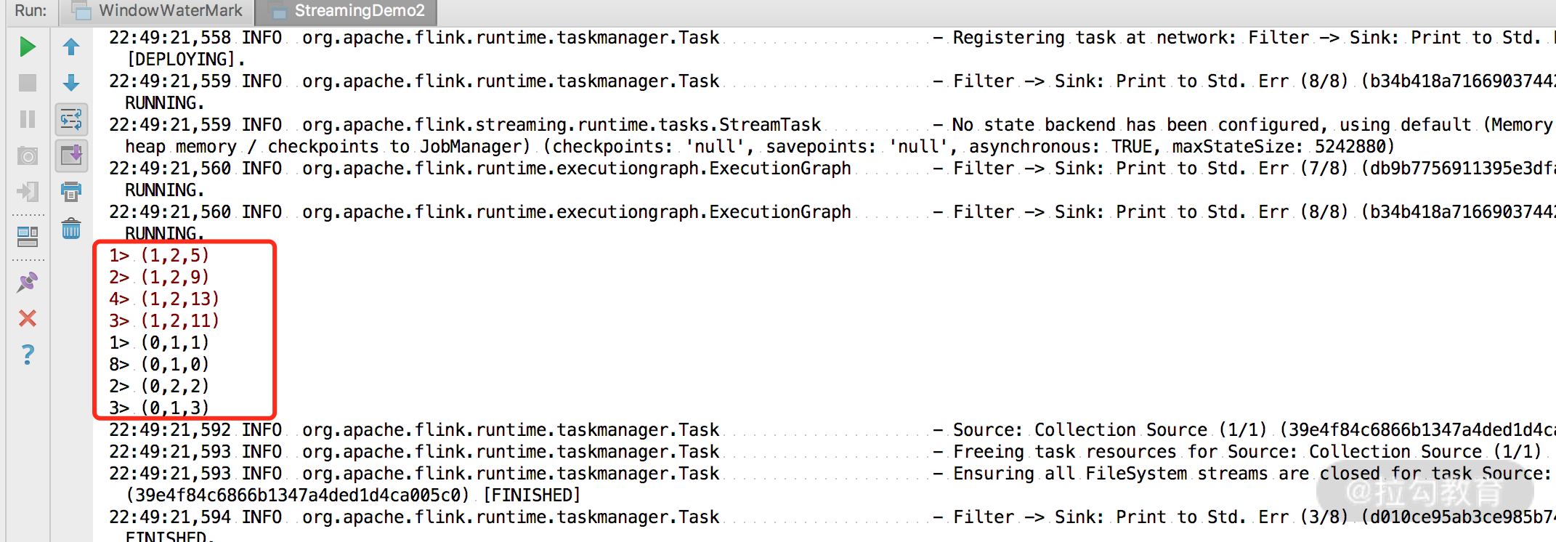Image resolution: width=1556 pixels, height=542 pixels.
Task: Toggle Scroll to End of console
Action: tap(71, 155)
